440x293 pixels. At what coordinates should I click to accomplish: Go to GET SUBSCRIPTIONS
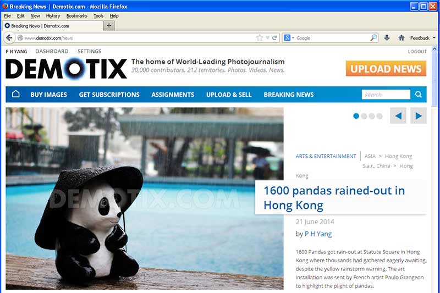(x=109, y=95)
